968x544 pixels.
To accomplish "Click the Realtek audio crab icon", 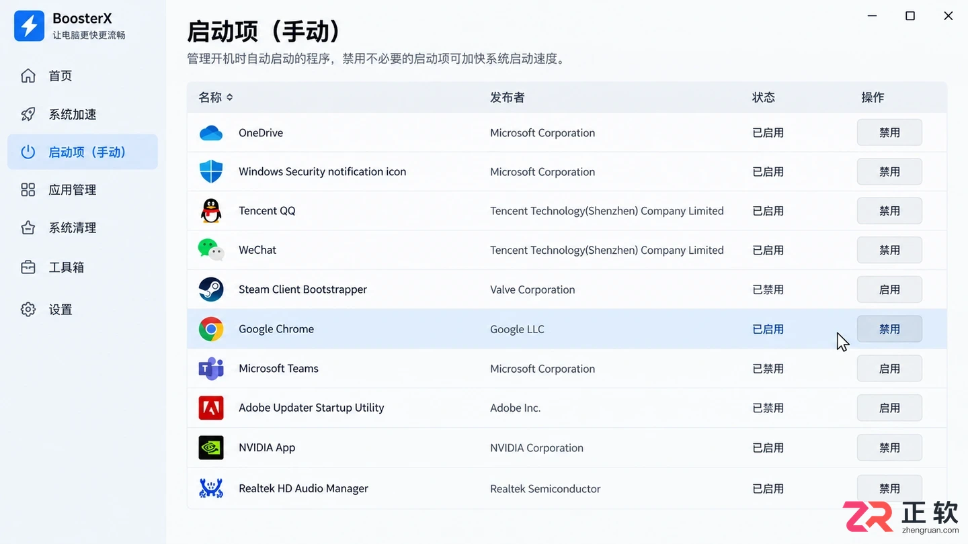I will coord(211,488).
